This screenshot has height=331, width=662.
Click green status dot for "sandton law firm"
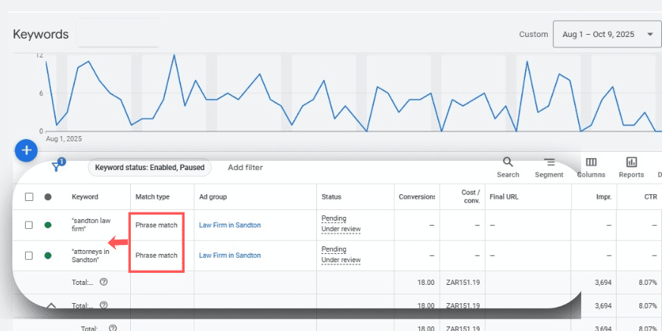click(x=48, y=224)
